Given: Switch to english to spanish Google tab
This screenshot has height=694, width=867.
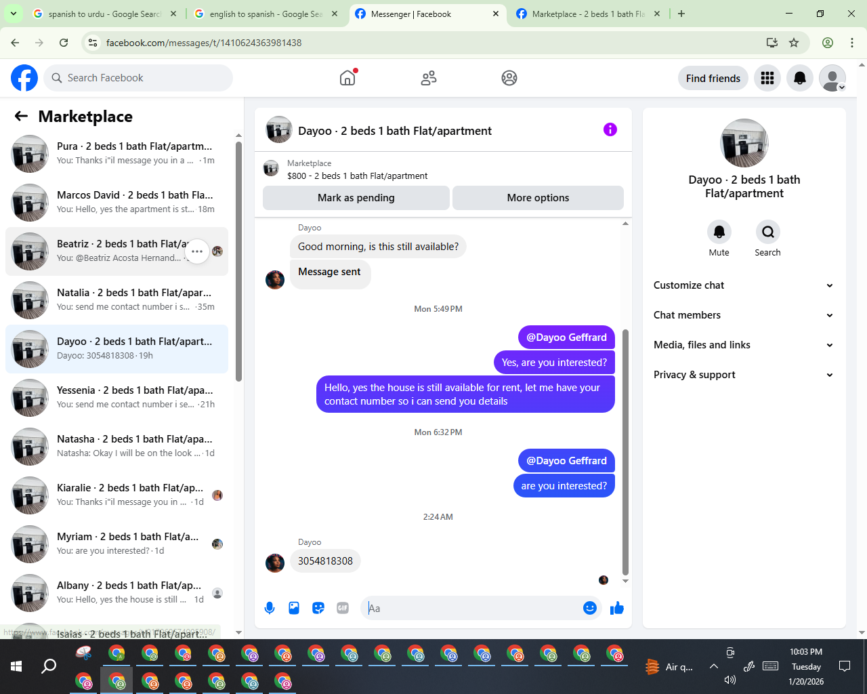Looking at the screenshot, I should (266, 14).
